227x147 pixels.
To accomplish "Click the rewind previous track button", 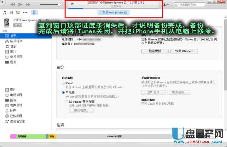I will point(13,4).
